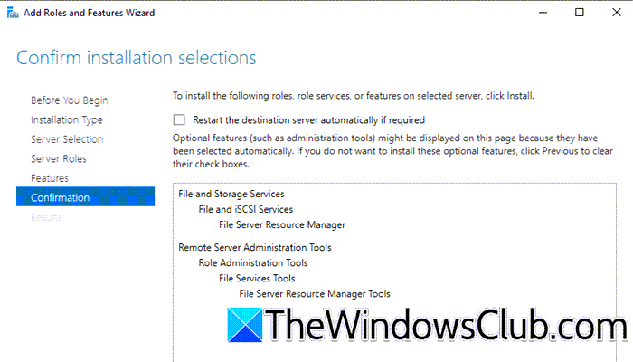Click the greyed-out Results step

tap(47, 217)
